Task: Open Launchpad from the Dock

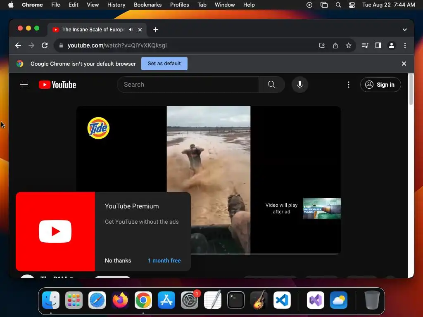Action: click(x=74, y=300)
